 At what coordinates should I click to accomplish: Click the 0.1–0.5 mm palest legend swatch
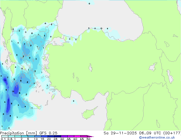pyautogui.click(x=5, y=136)
